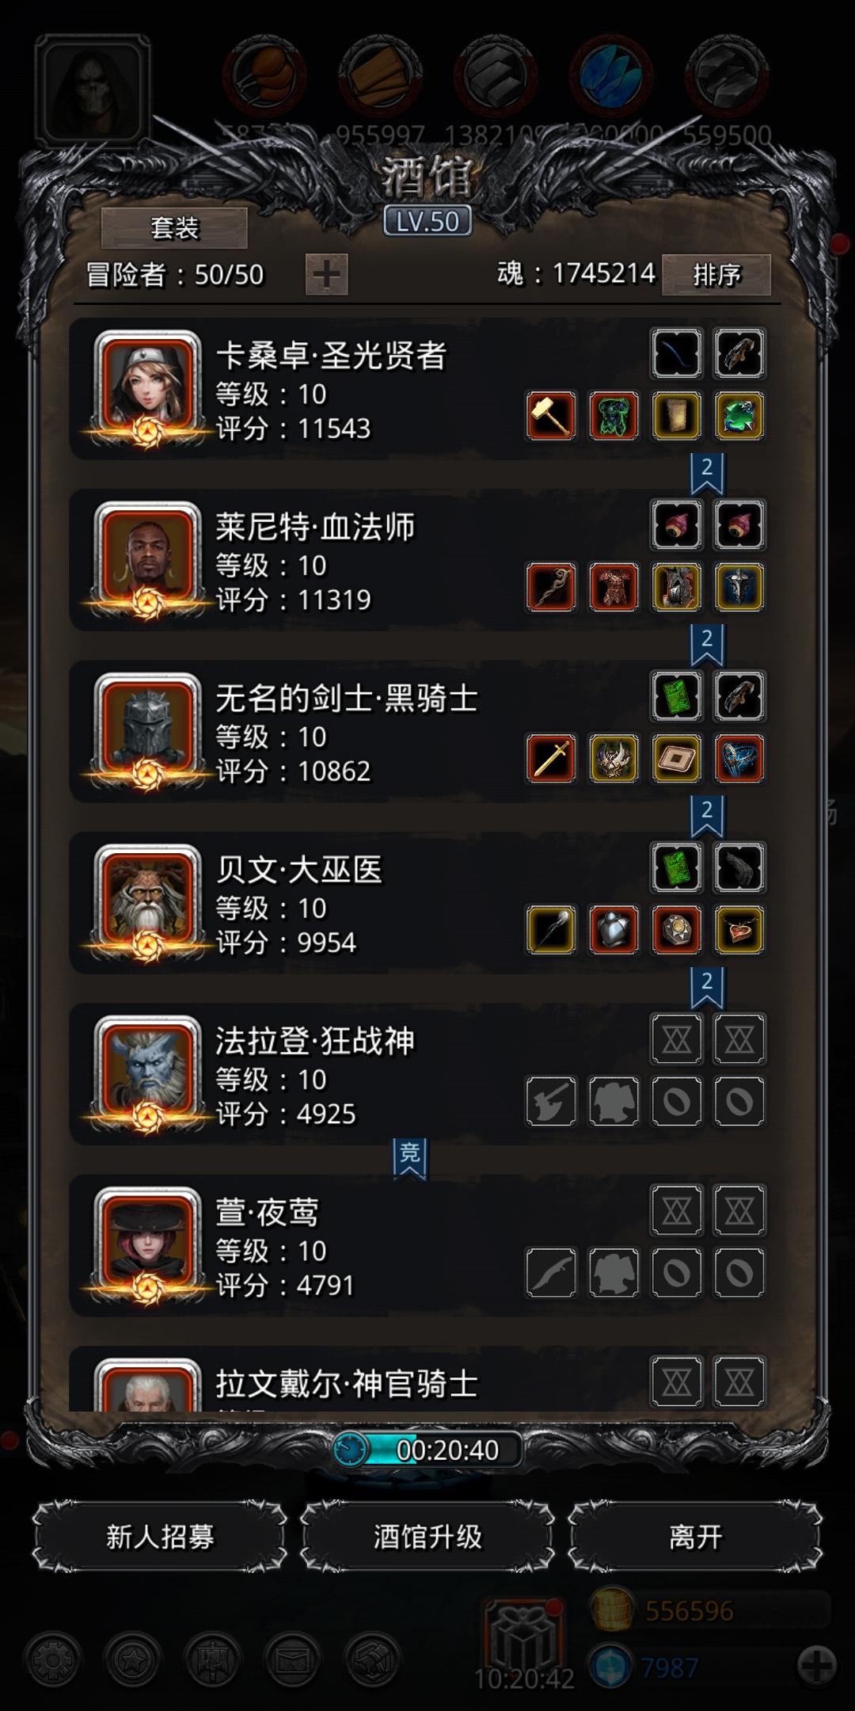
Task: Open the 套装 sets tab
Action: [174, 229]
